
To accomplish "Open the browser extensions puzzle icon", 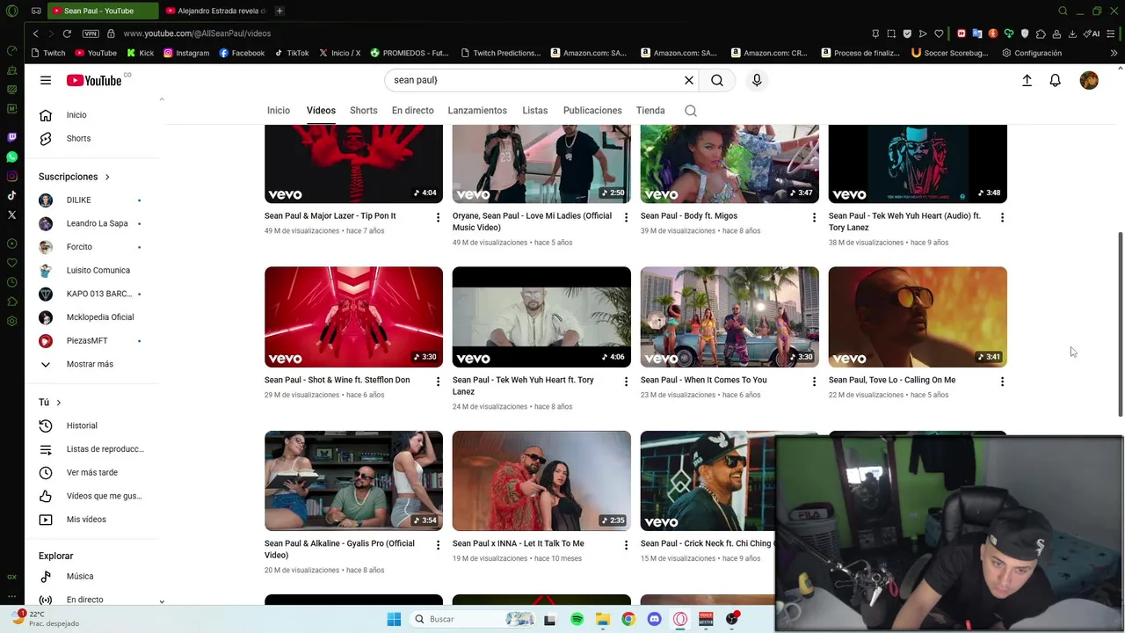I will coord(1041,33).
